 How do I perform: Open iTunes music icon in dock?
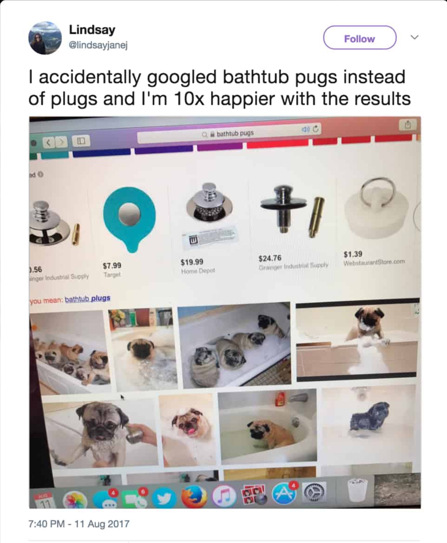coord(224,497)
